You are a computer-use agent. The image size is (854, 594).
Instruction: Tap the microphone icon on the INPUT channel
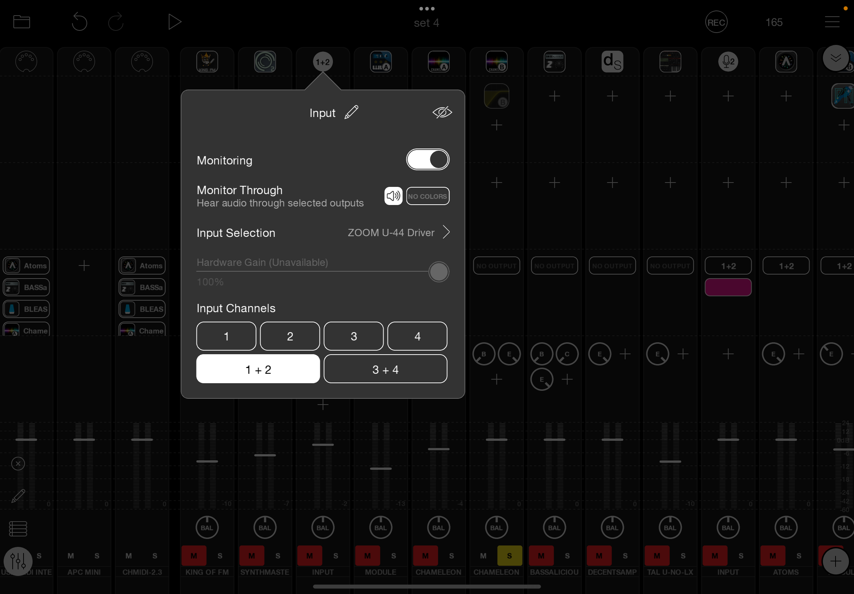tap(728, 62)
